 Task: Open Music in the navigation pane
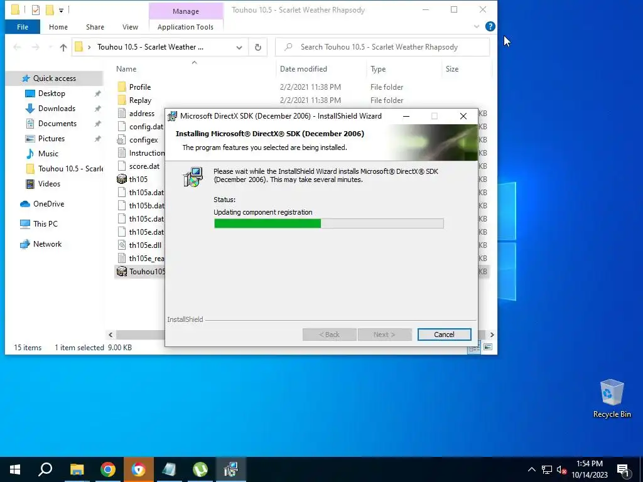click(x=48, y=154)
